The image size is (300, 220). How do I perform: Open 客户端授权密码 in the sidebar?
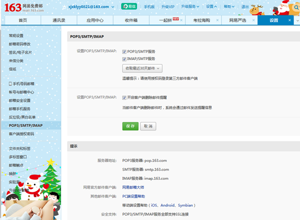pyautogui.click(x=22, y=134)
